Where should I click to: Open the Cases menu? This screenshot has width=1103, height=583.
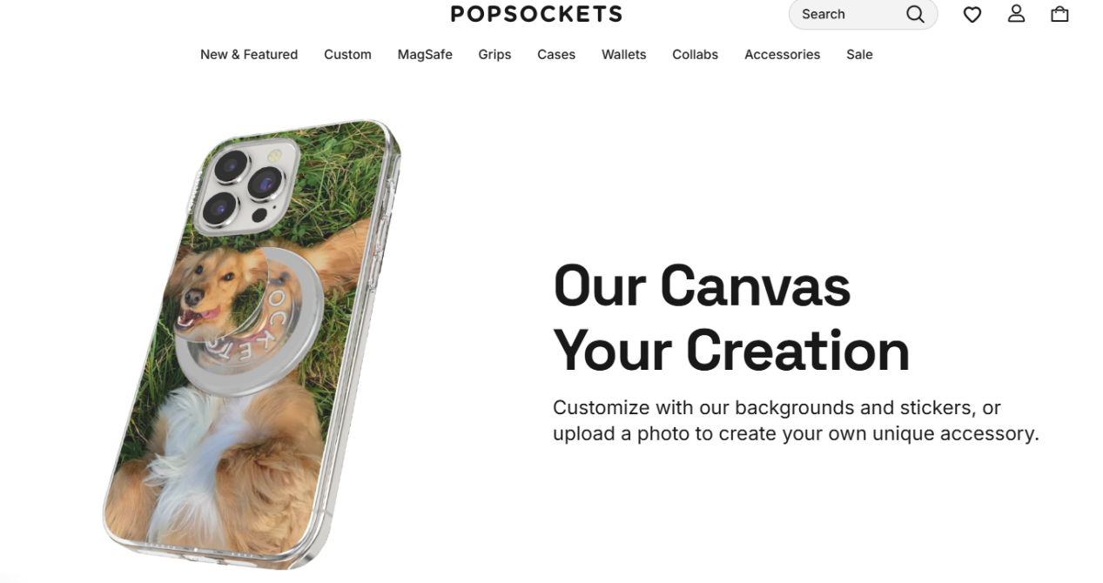tap(556, 54)
